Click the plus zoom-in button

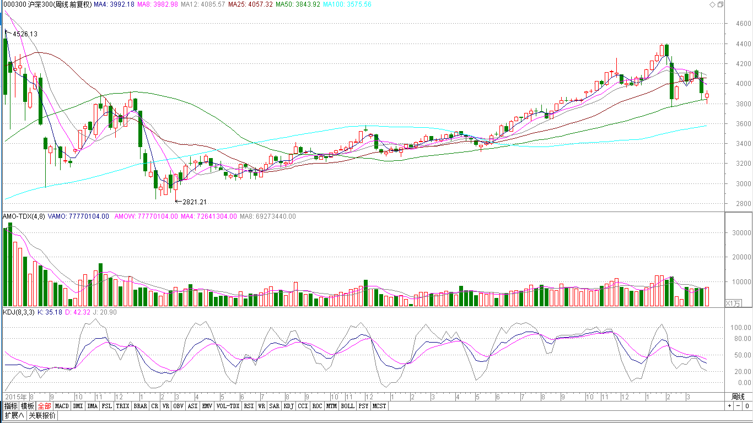tap(729, 406)
